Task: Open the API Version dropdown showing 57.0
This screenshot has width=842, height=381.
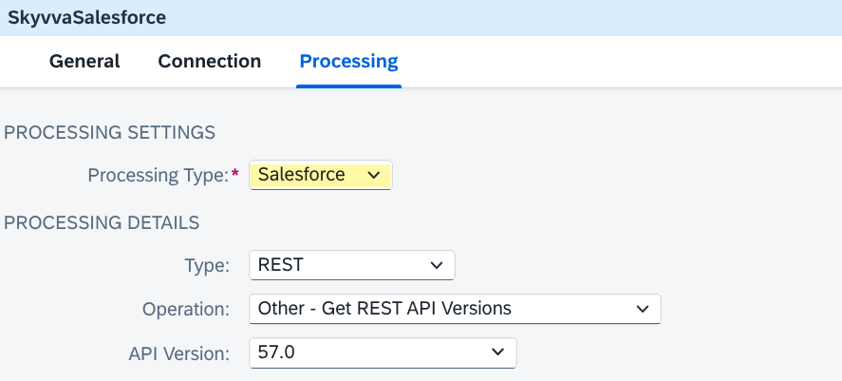Action: [383, 352]
